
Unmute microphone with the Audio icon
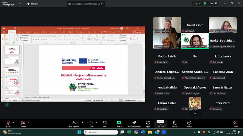coord(8,123)
